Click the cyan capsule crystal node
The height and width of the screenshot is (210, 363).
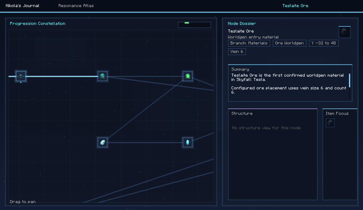pos(188,142)
